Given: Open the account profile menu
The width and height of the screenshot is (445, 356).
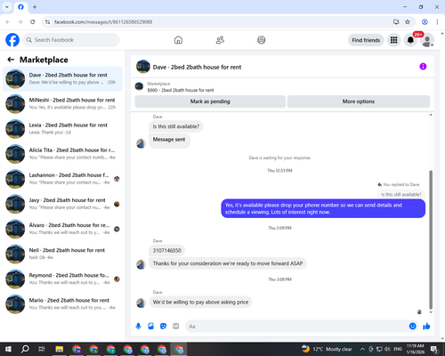Looking at the screenshot, I should (427, 40).
